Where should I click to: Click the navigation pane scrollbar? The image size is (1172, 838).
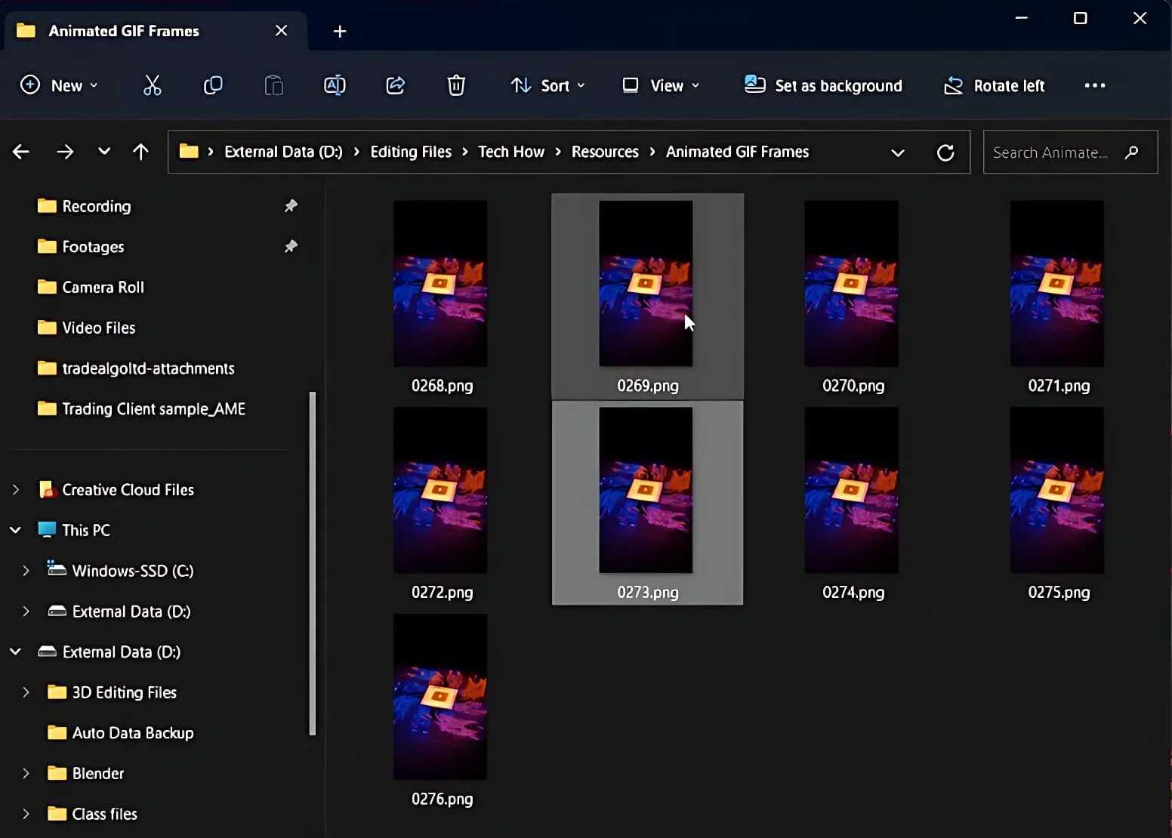tap(313, 563)
